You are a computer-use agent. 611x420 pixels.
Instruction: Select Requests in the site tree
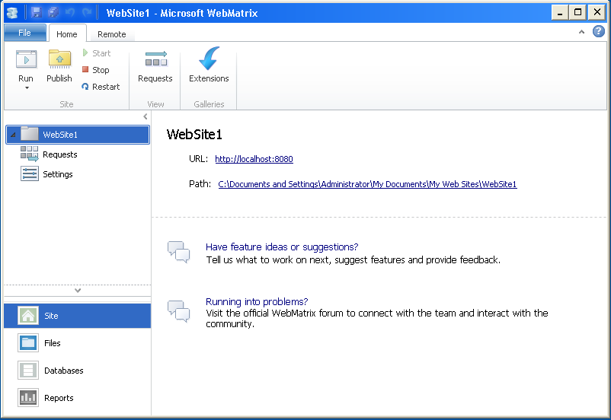click(49, 154)
